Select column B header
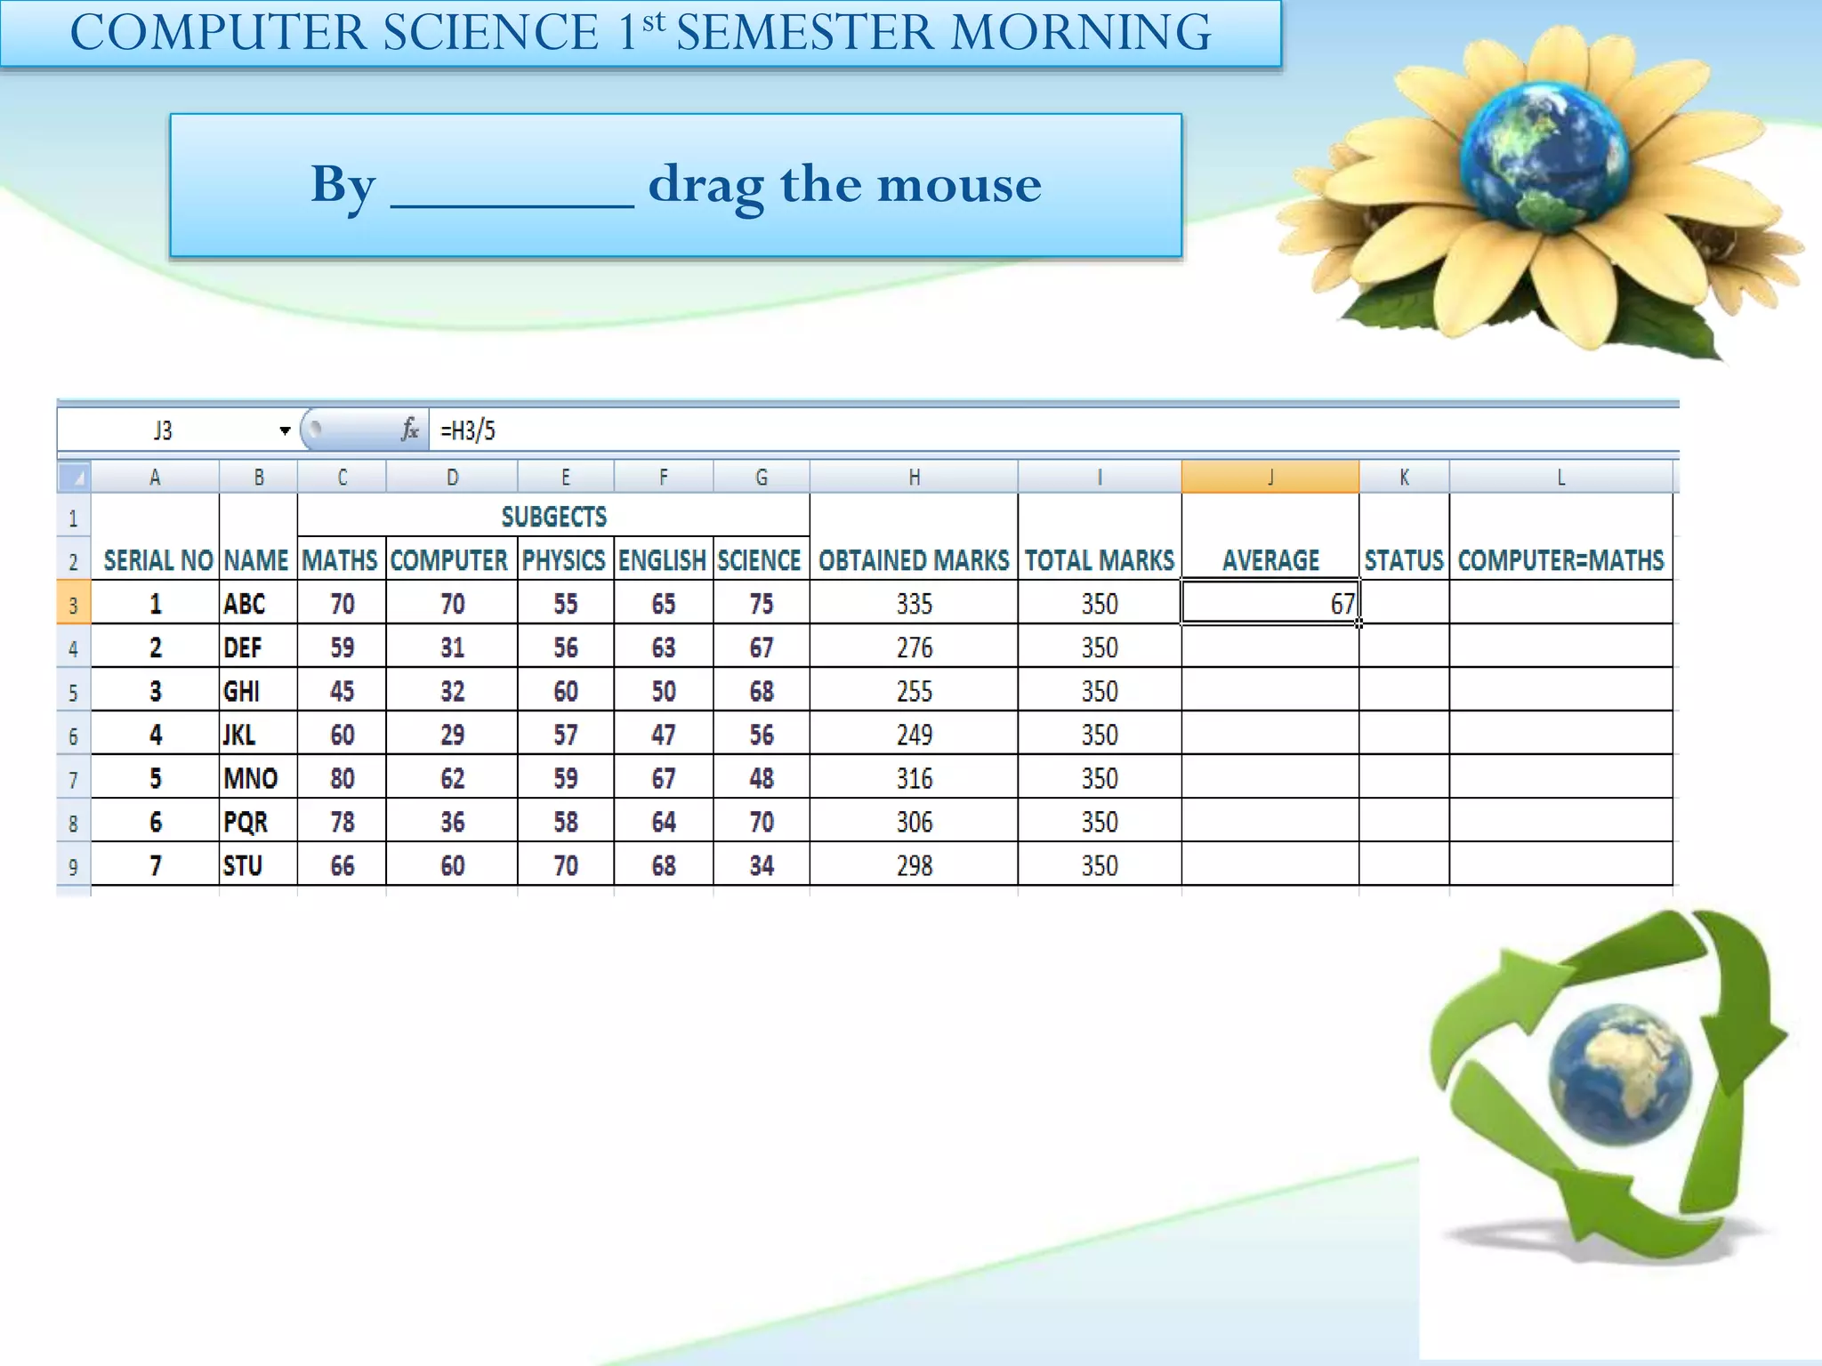The image size is (1822, 1366). click(258, 477)
